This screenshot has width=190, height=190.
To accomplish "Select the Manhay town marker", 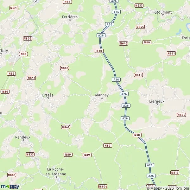I will [x=102, y=98].
